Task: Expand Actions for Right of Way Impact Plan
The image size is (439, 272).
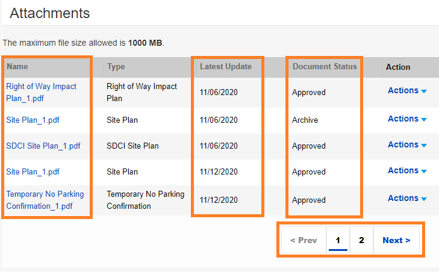Action: coord(407,91)
